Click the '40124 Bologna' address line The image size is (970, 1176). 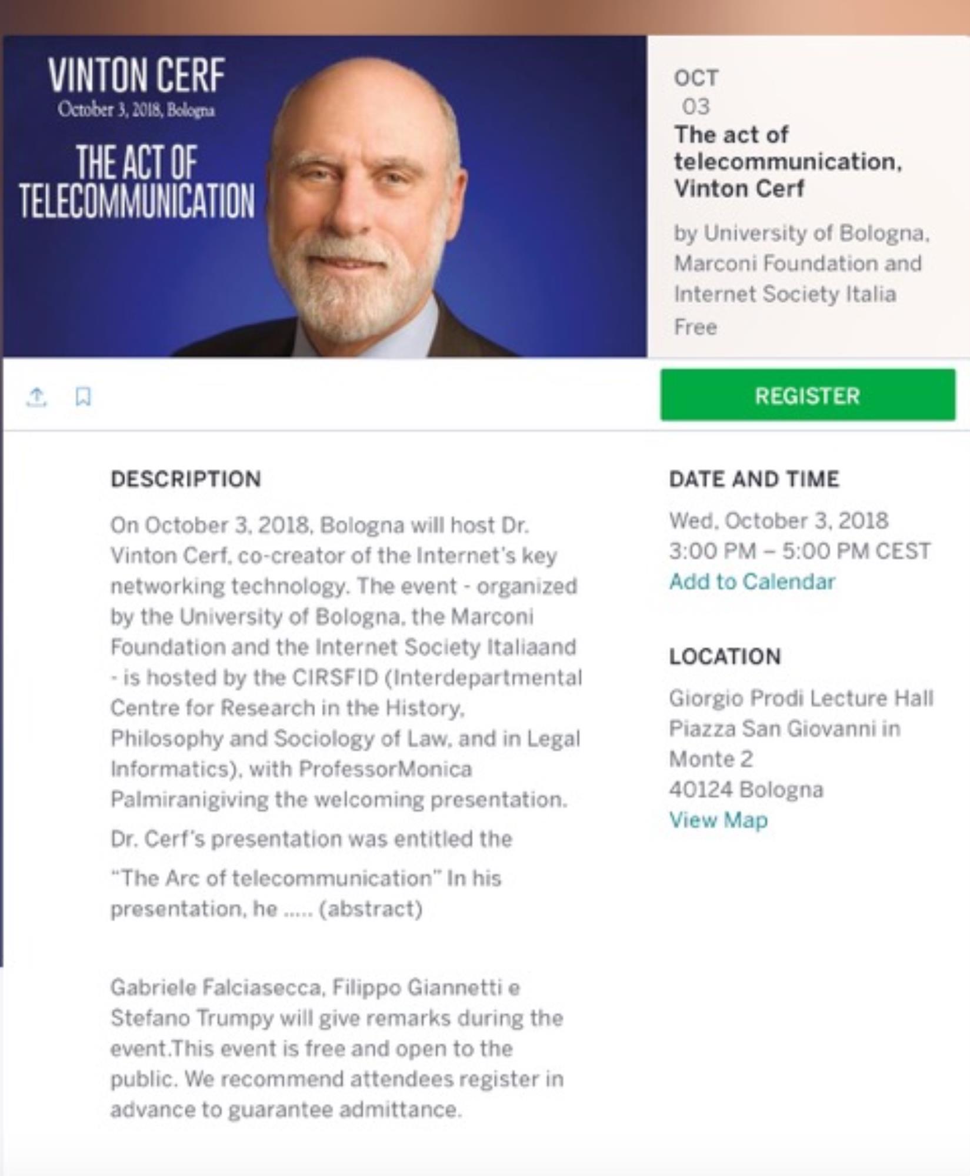coord(746,789)
